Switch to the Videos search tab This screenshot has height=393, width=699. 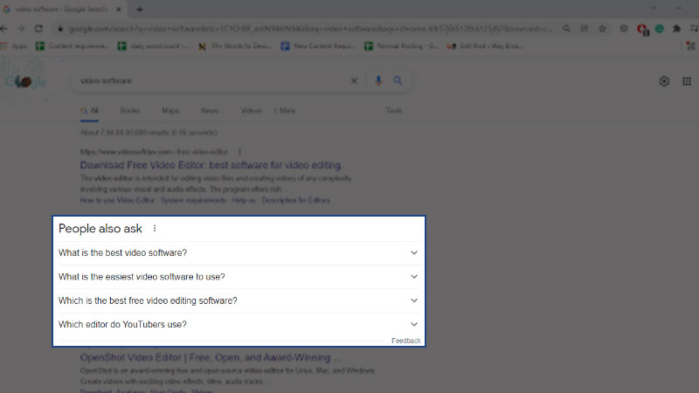[x=251, y=111]
